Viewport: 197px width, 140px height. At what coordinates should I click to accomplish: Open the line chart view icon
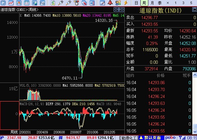(x=11, y=3)
